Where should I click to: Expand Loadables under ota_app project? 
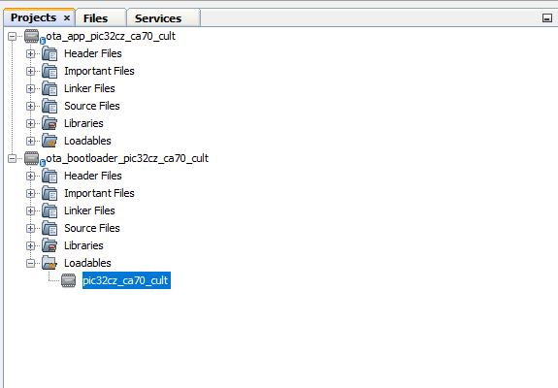tap(31, 141)
